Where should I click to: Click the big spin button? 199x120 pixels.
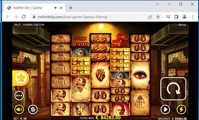[x=173, y=89]
